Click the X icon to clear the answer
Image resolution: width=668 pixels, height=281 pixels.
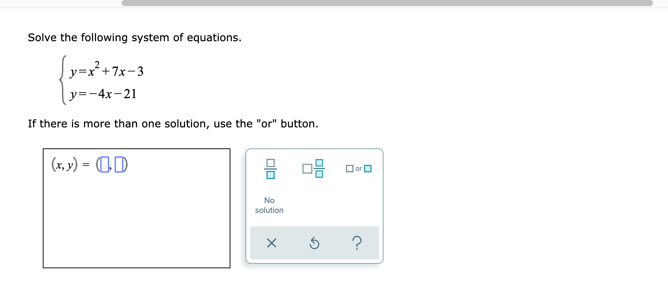(271, 243)
